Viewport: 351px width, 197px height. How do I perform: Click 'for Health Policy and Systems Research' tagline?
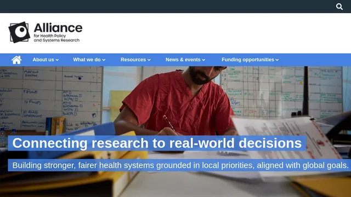56,38
